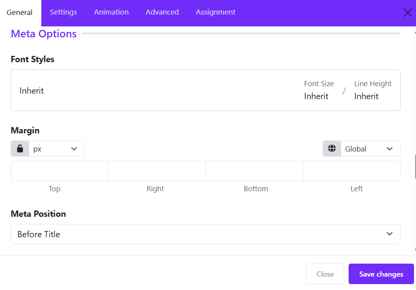The image size is (416, 290).
Task: Open the px unit dropdown
Action: coord(57,149)
